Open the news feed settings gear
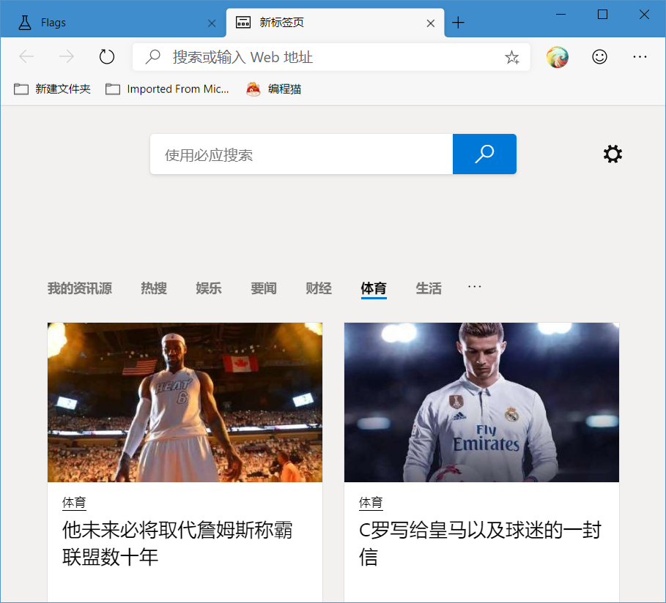The width and height of the screenshot is (666, 603). [613, 154]
